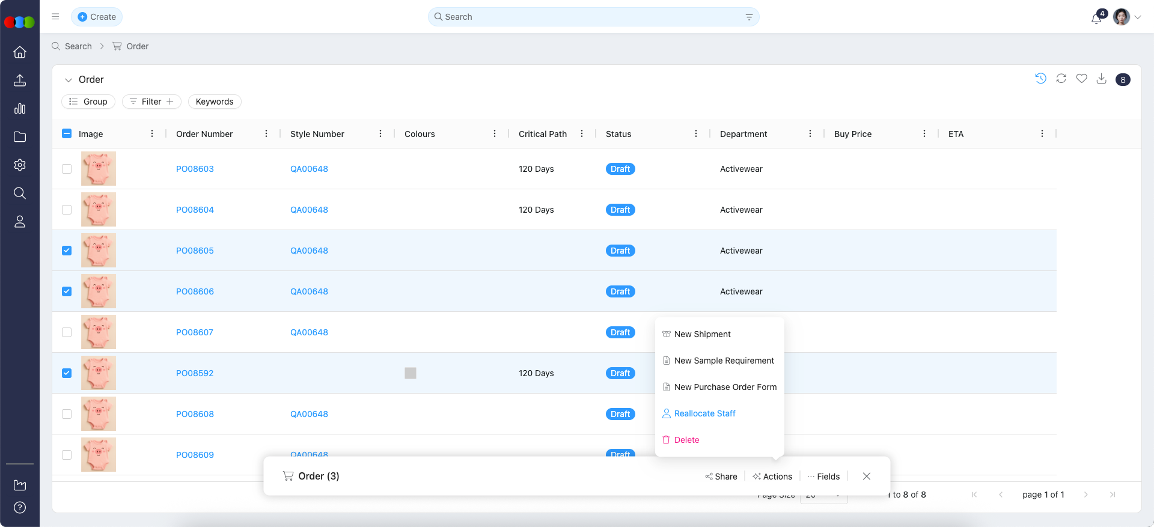Download the order list via download icon
Image resolution: width=1154 pixels, height=527 pixels.
tap(1101, 79)
